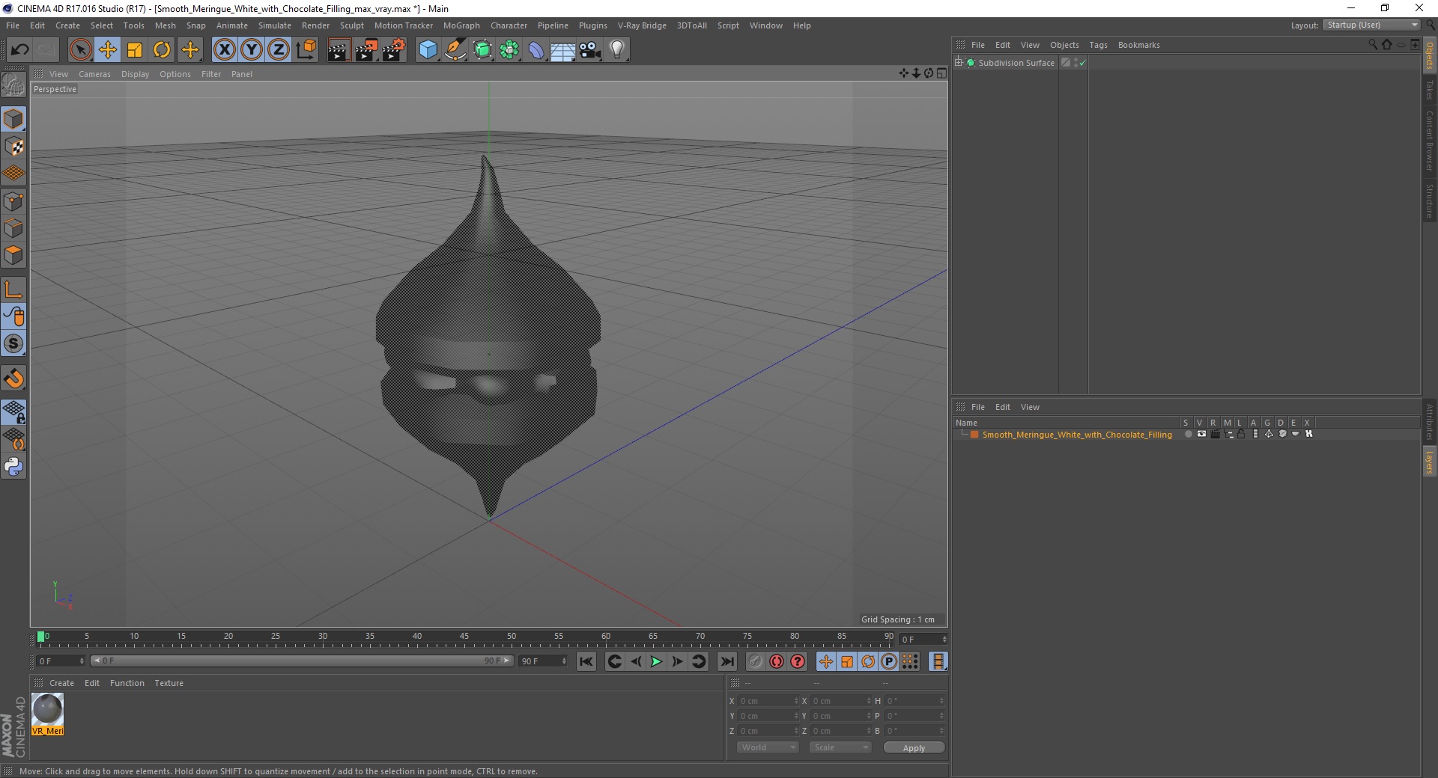The width and height of the screenshot is (1438, 778).
Task: Toggle Subdivision Surface enable checkmark
Action: (1082, 63)
